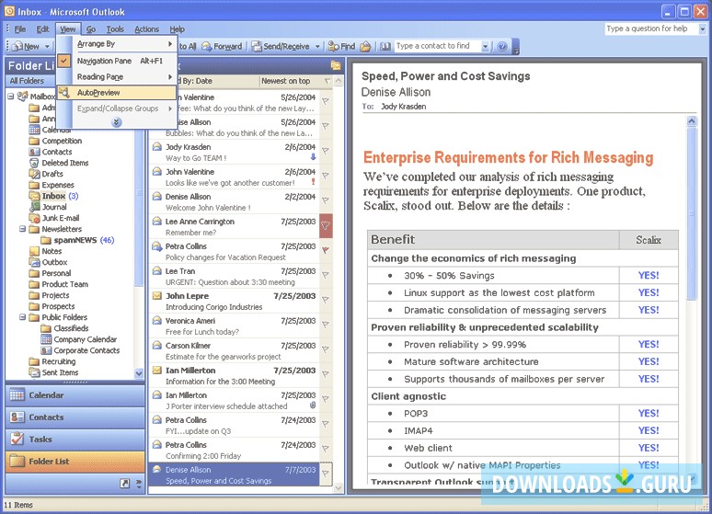The height and width of the screenshot is (514, 712).
Task: Expand the View menu with double chevron
Action: pyautogui.click(x=117, y=122)
